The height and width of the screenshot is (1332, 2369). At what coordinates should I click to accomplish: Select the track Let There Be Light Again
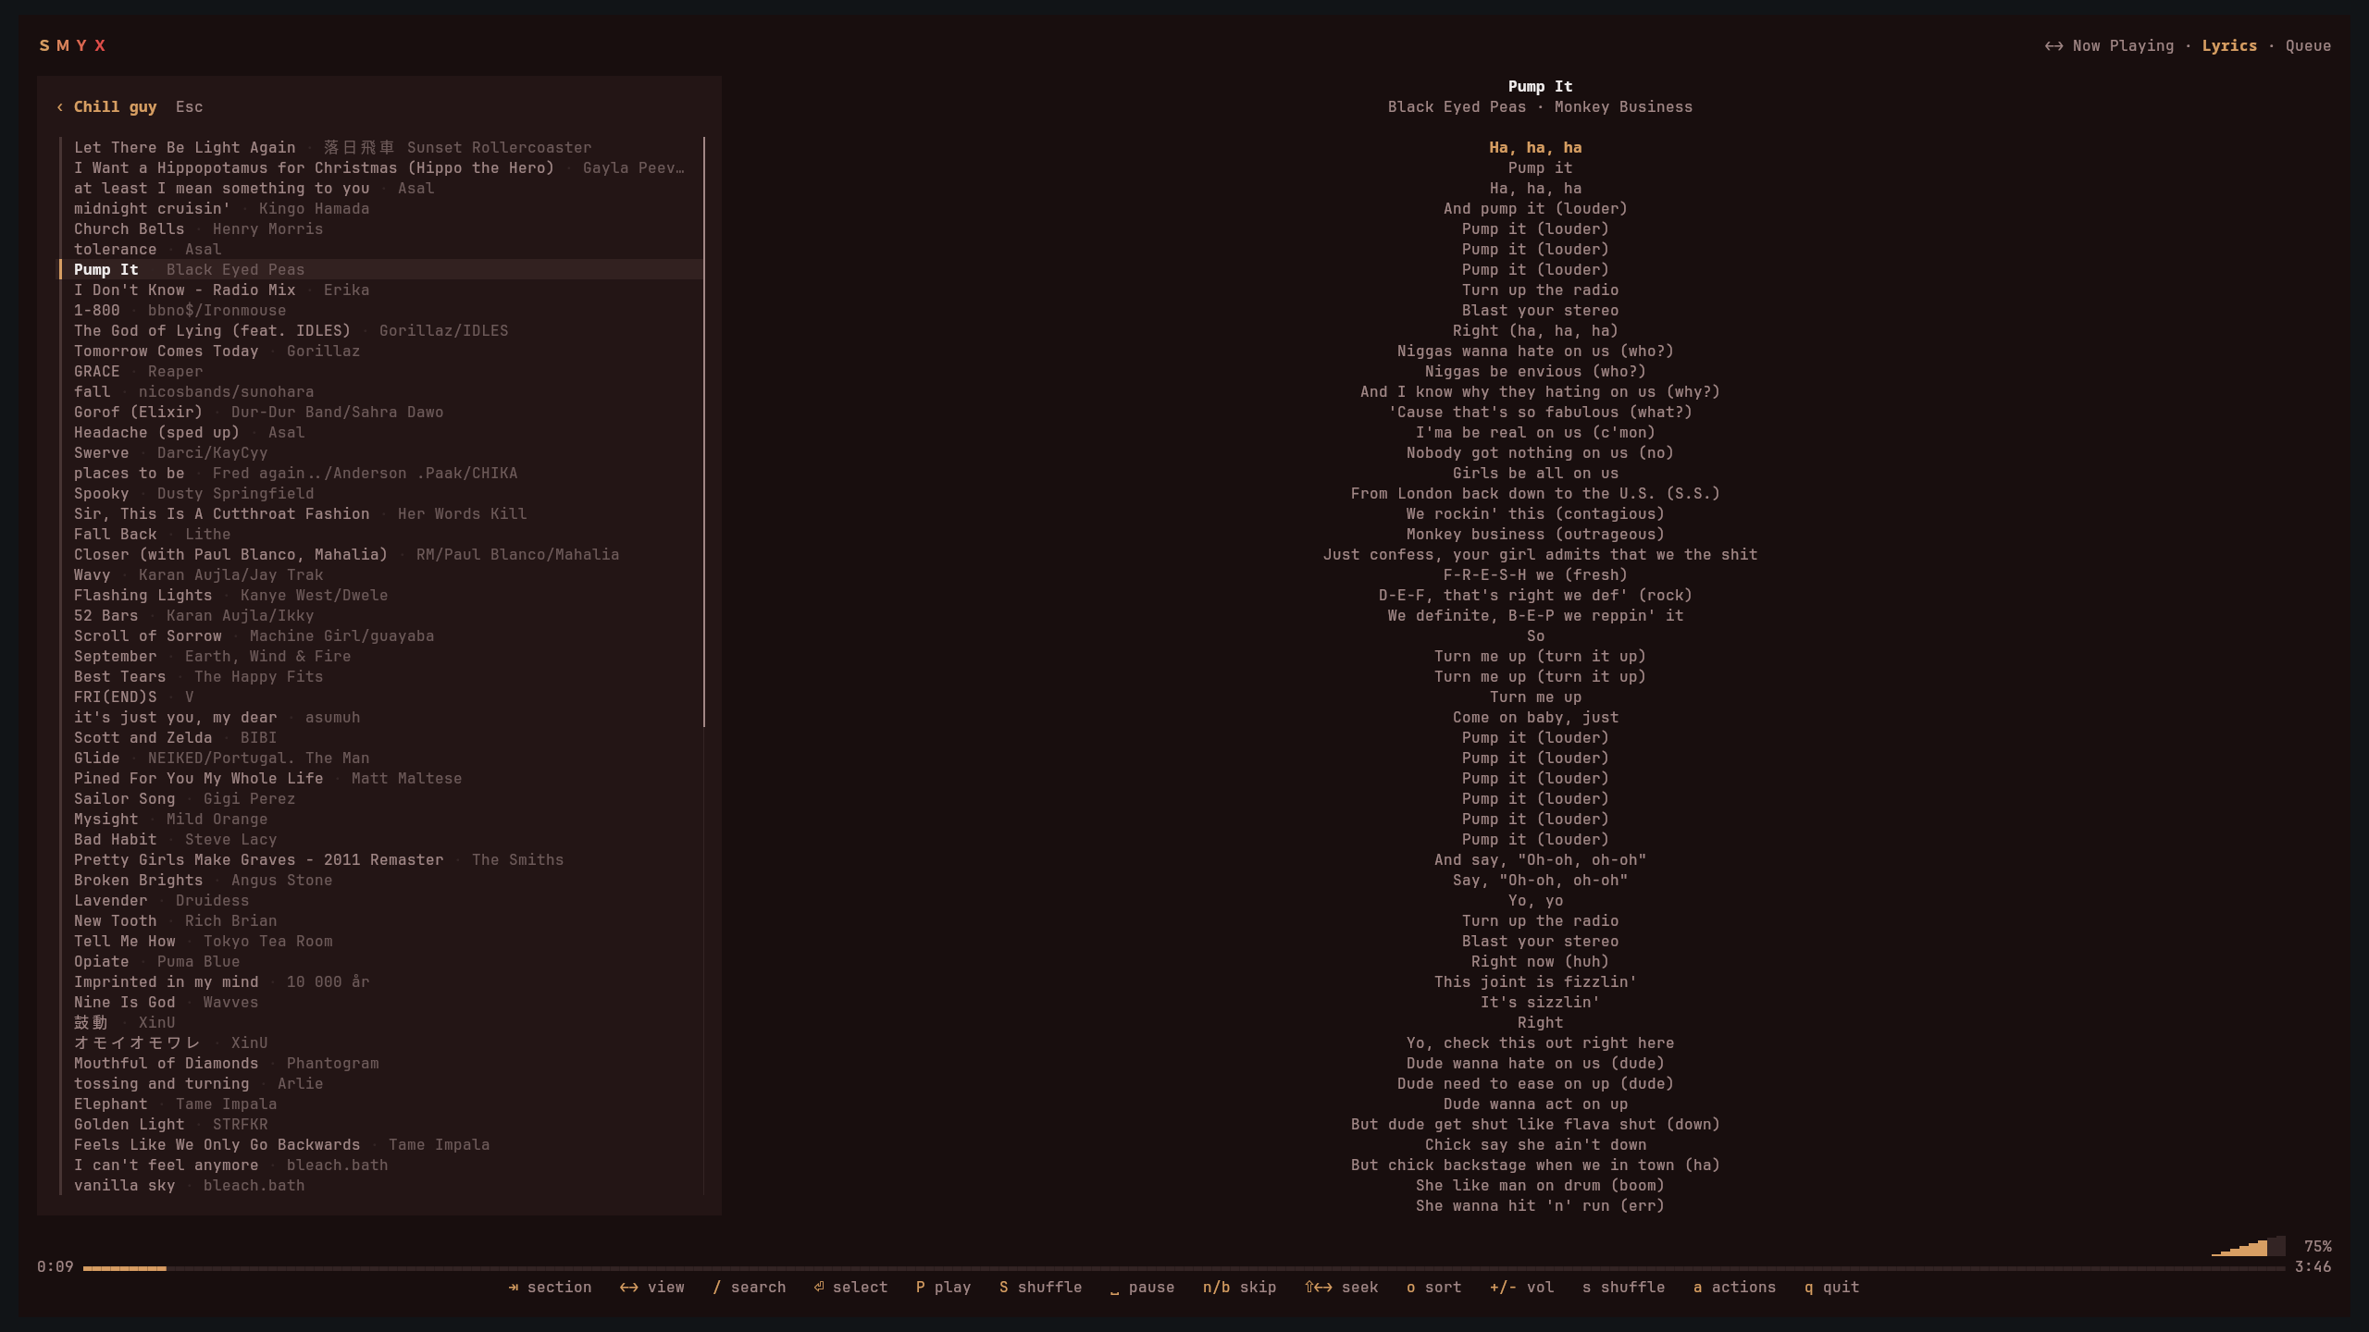click(381, 148)
